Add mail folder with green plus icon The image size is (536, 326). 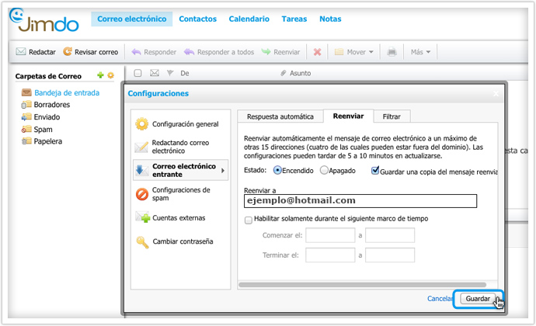(x=100, y=75)
